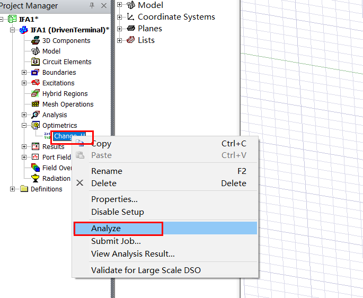Choose Copy from the context menu
Viewport: 363px width, 298px height.
(x=165, y=144)
